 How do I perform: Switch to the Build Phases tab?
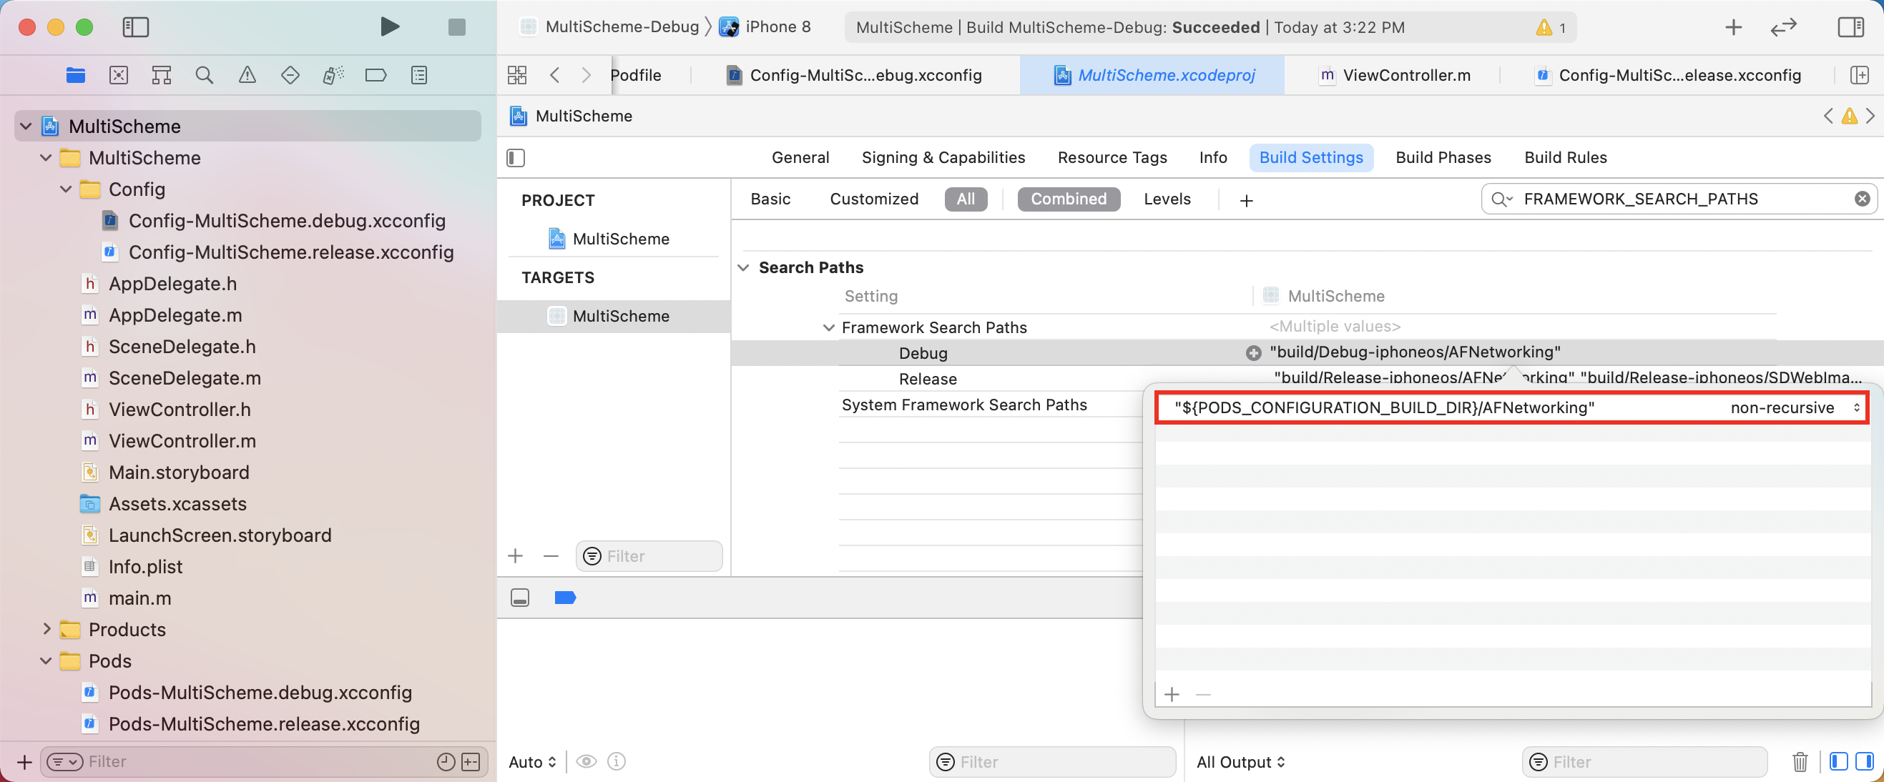1442,157
